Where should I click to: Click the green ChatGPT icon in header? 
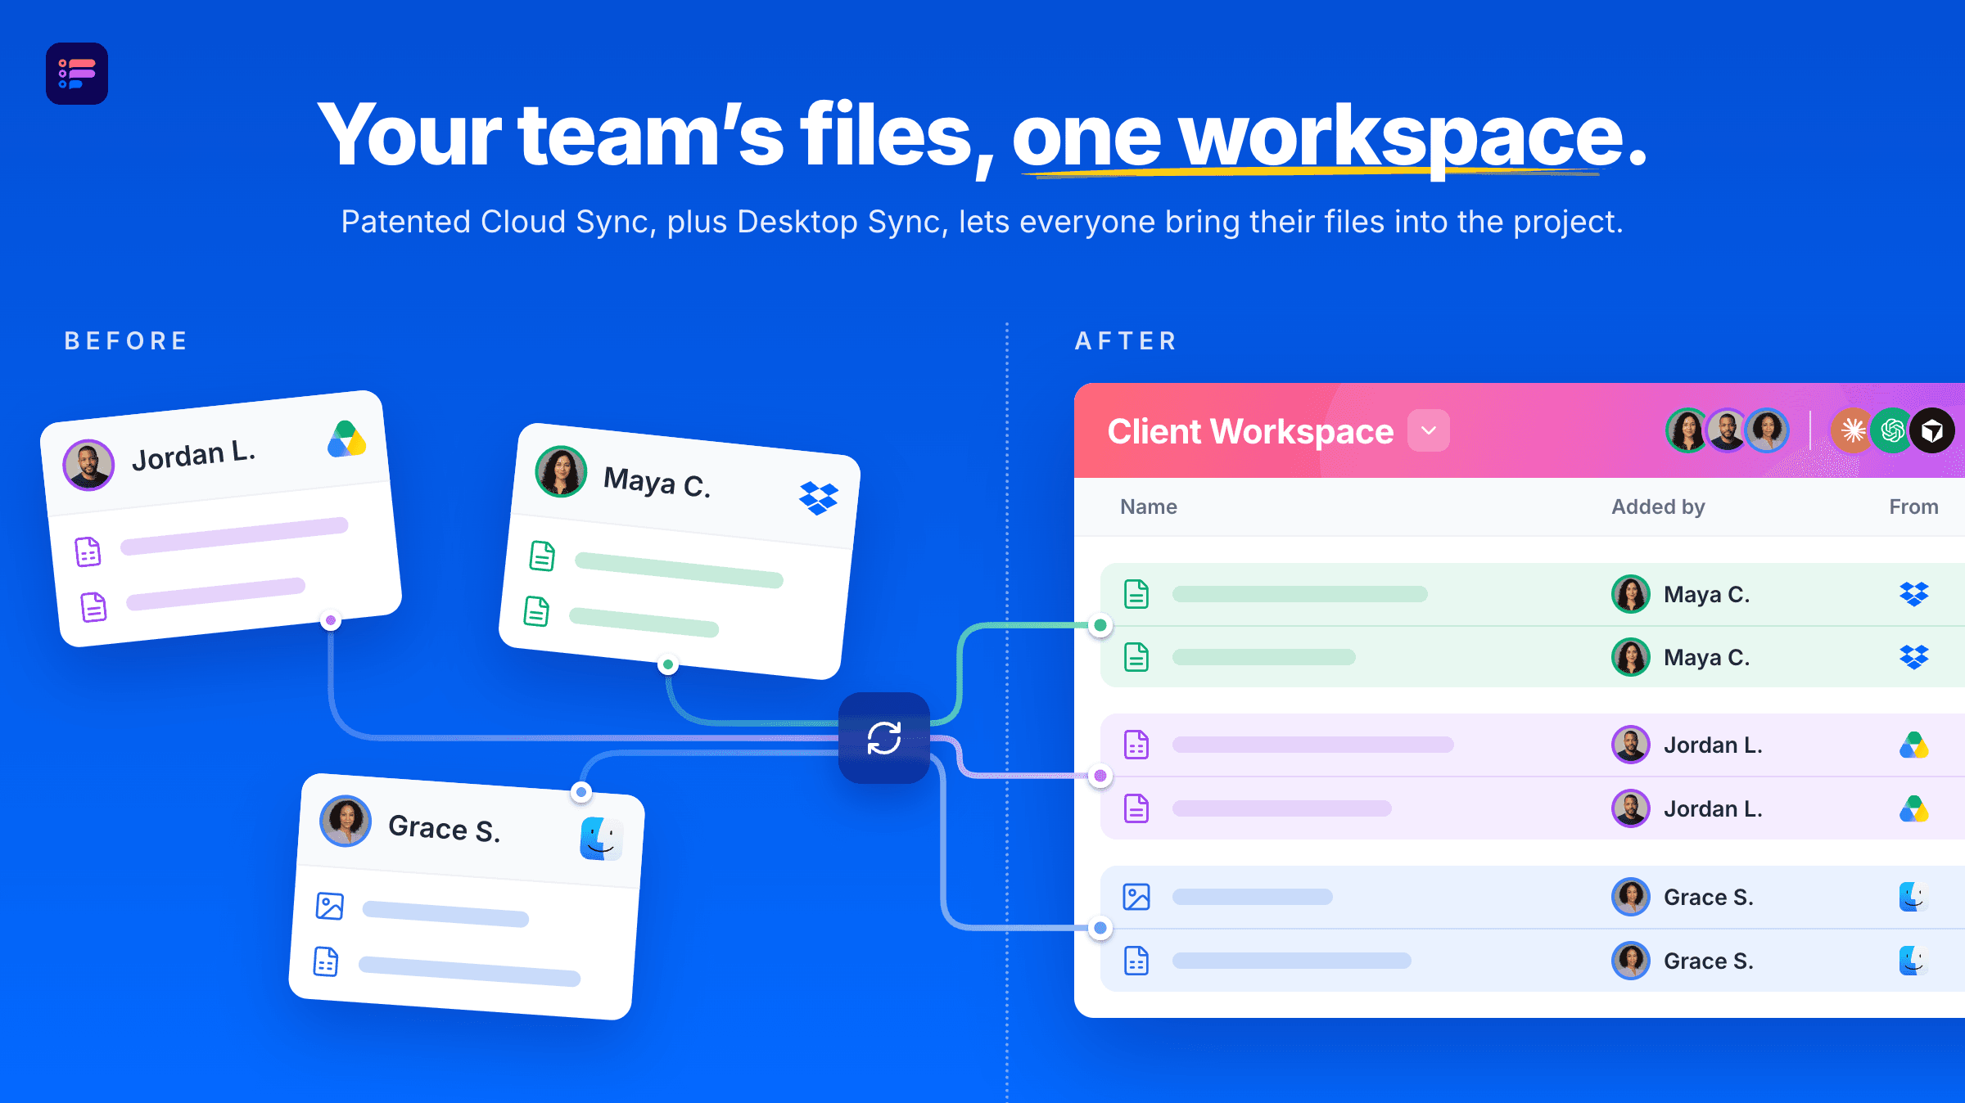(1893, 430)
